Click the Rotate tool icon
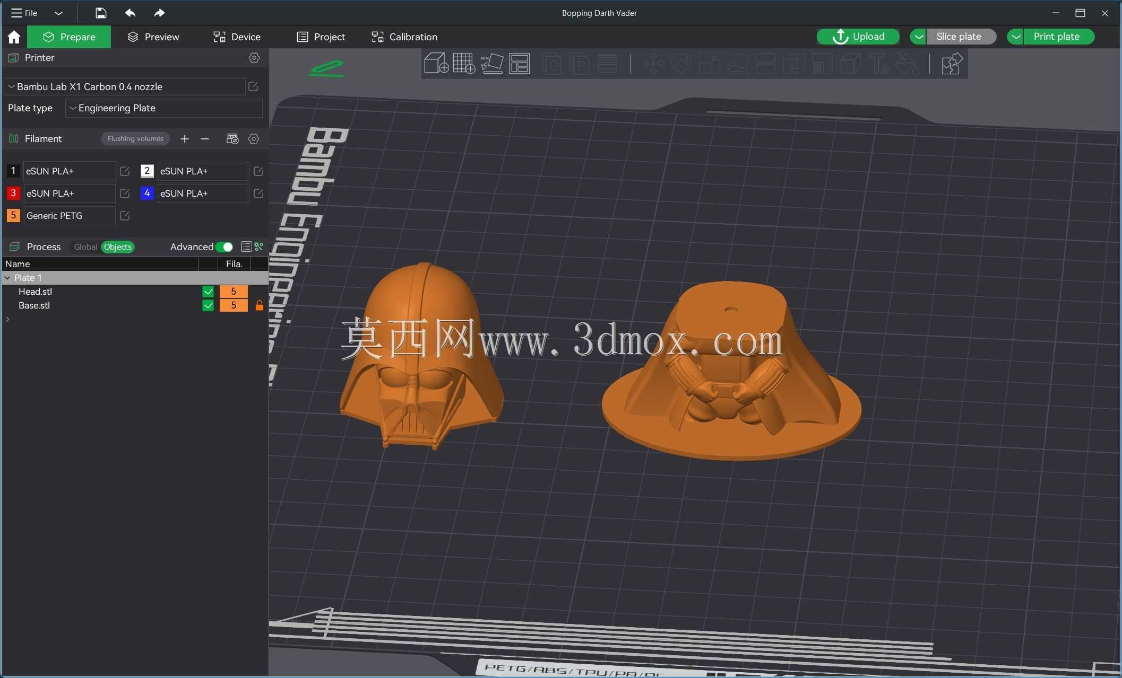The image size is (1122, 678). click(x=681, y=64)
